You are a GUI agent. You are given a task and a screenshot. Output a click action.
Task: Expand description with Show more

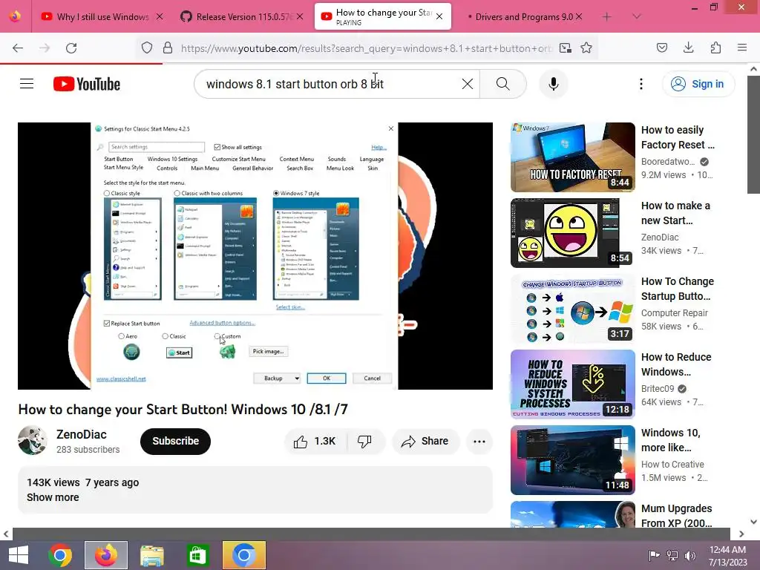[53, 497]
